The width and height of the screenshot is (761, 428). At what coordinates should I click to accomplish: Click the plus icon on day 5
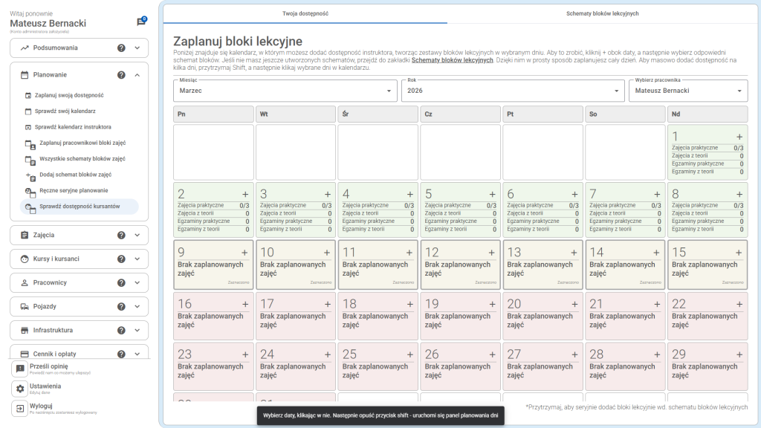(x=491, y=195)
